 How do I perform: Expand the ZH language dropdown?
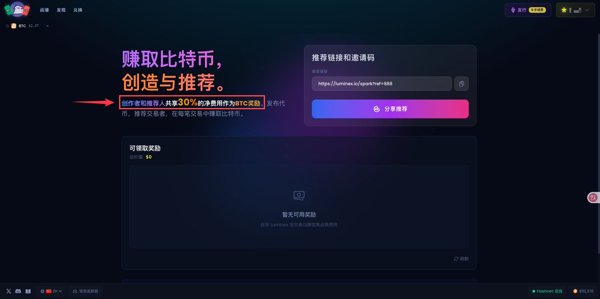(51, 291)
